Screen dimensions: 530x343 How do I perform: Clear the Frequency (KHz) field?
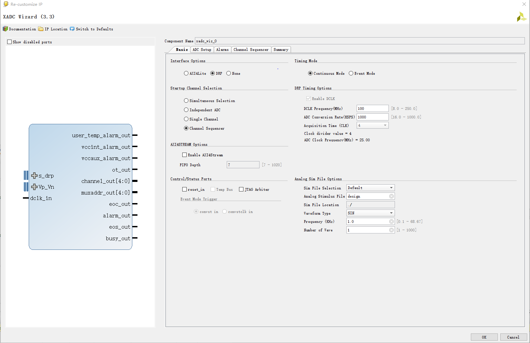(x=392, y=221)
